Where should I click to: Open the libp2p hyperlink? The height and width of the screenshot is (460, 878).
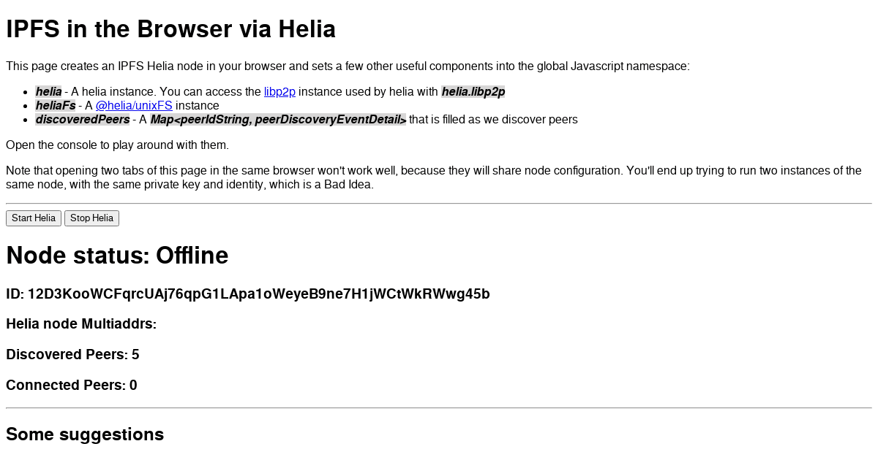(x=279, y=91)
